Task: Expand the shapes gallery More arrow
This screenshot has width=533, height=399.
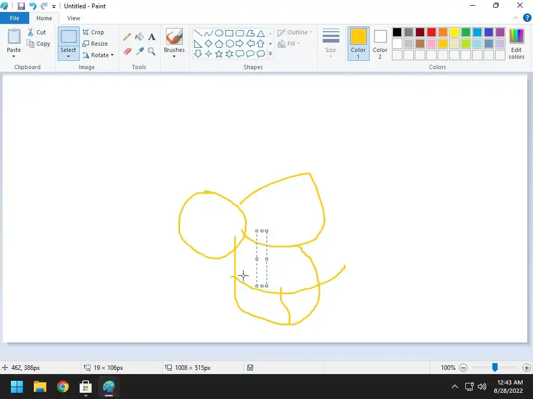Action: click(270, 54)
